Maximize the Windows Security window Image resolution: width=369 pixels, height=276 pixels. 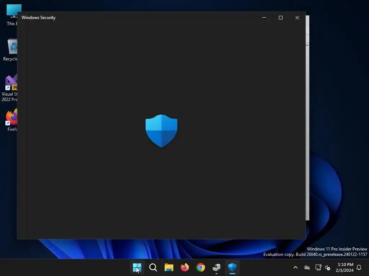pyautogui.click(x=280, y=18)
